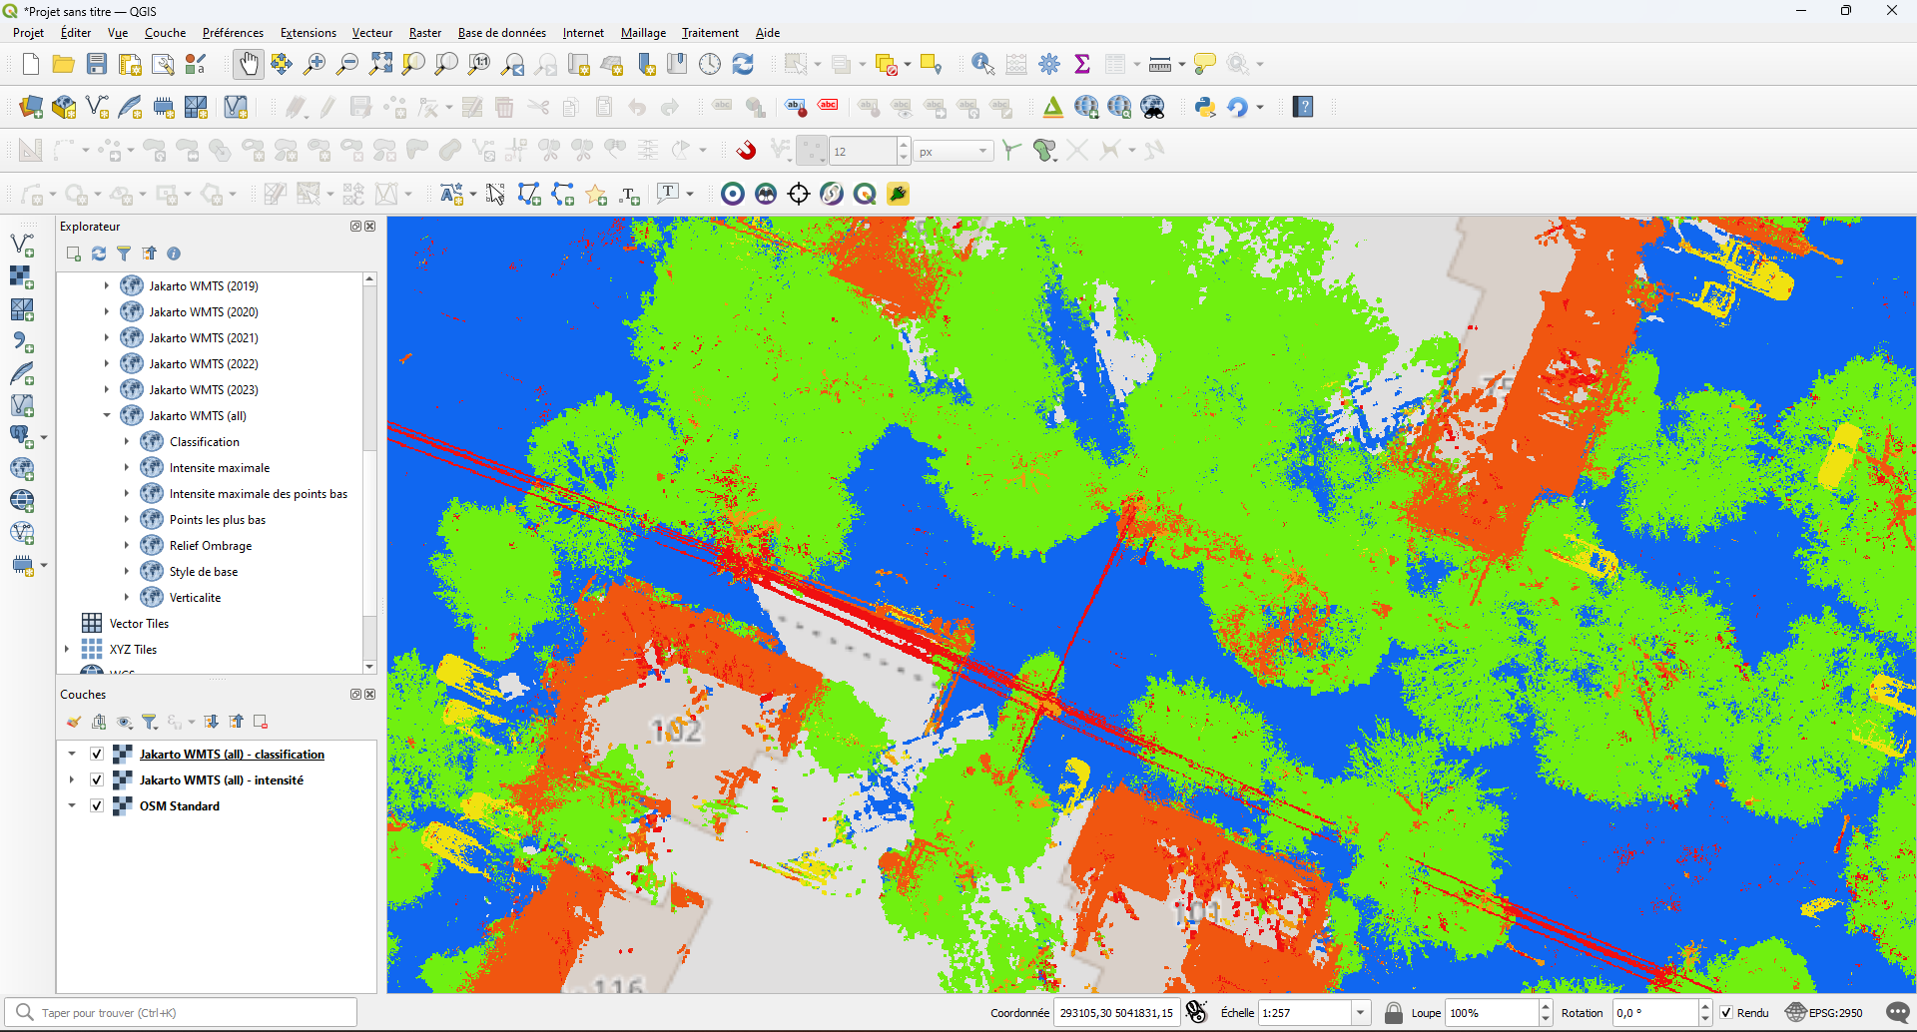This screenshot has width=1917, height=1032.
Task: Click the Zoom In magnifier tool
Action: [315, 65]
